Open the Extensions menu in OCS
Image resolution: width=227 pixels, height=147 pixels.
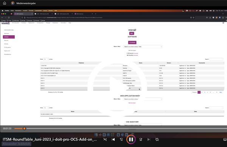[x=55, y=23]
